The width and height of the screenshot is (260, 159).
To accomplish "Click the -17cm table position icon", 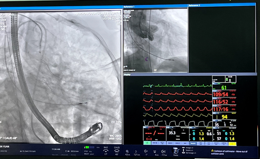I will pyautogui.click(x=164, y=151).
